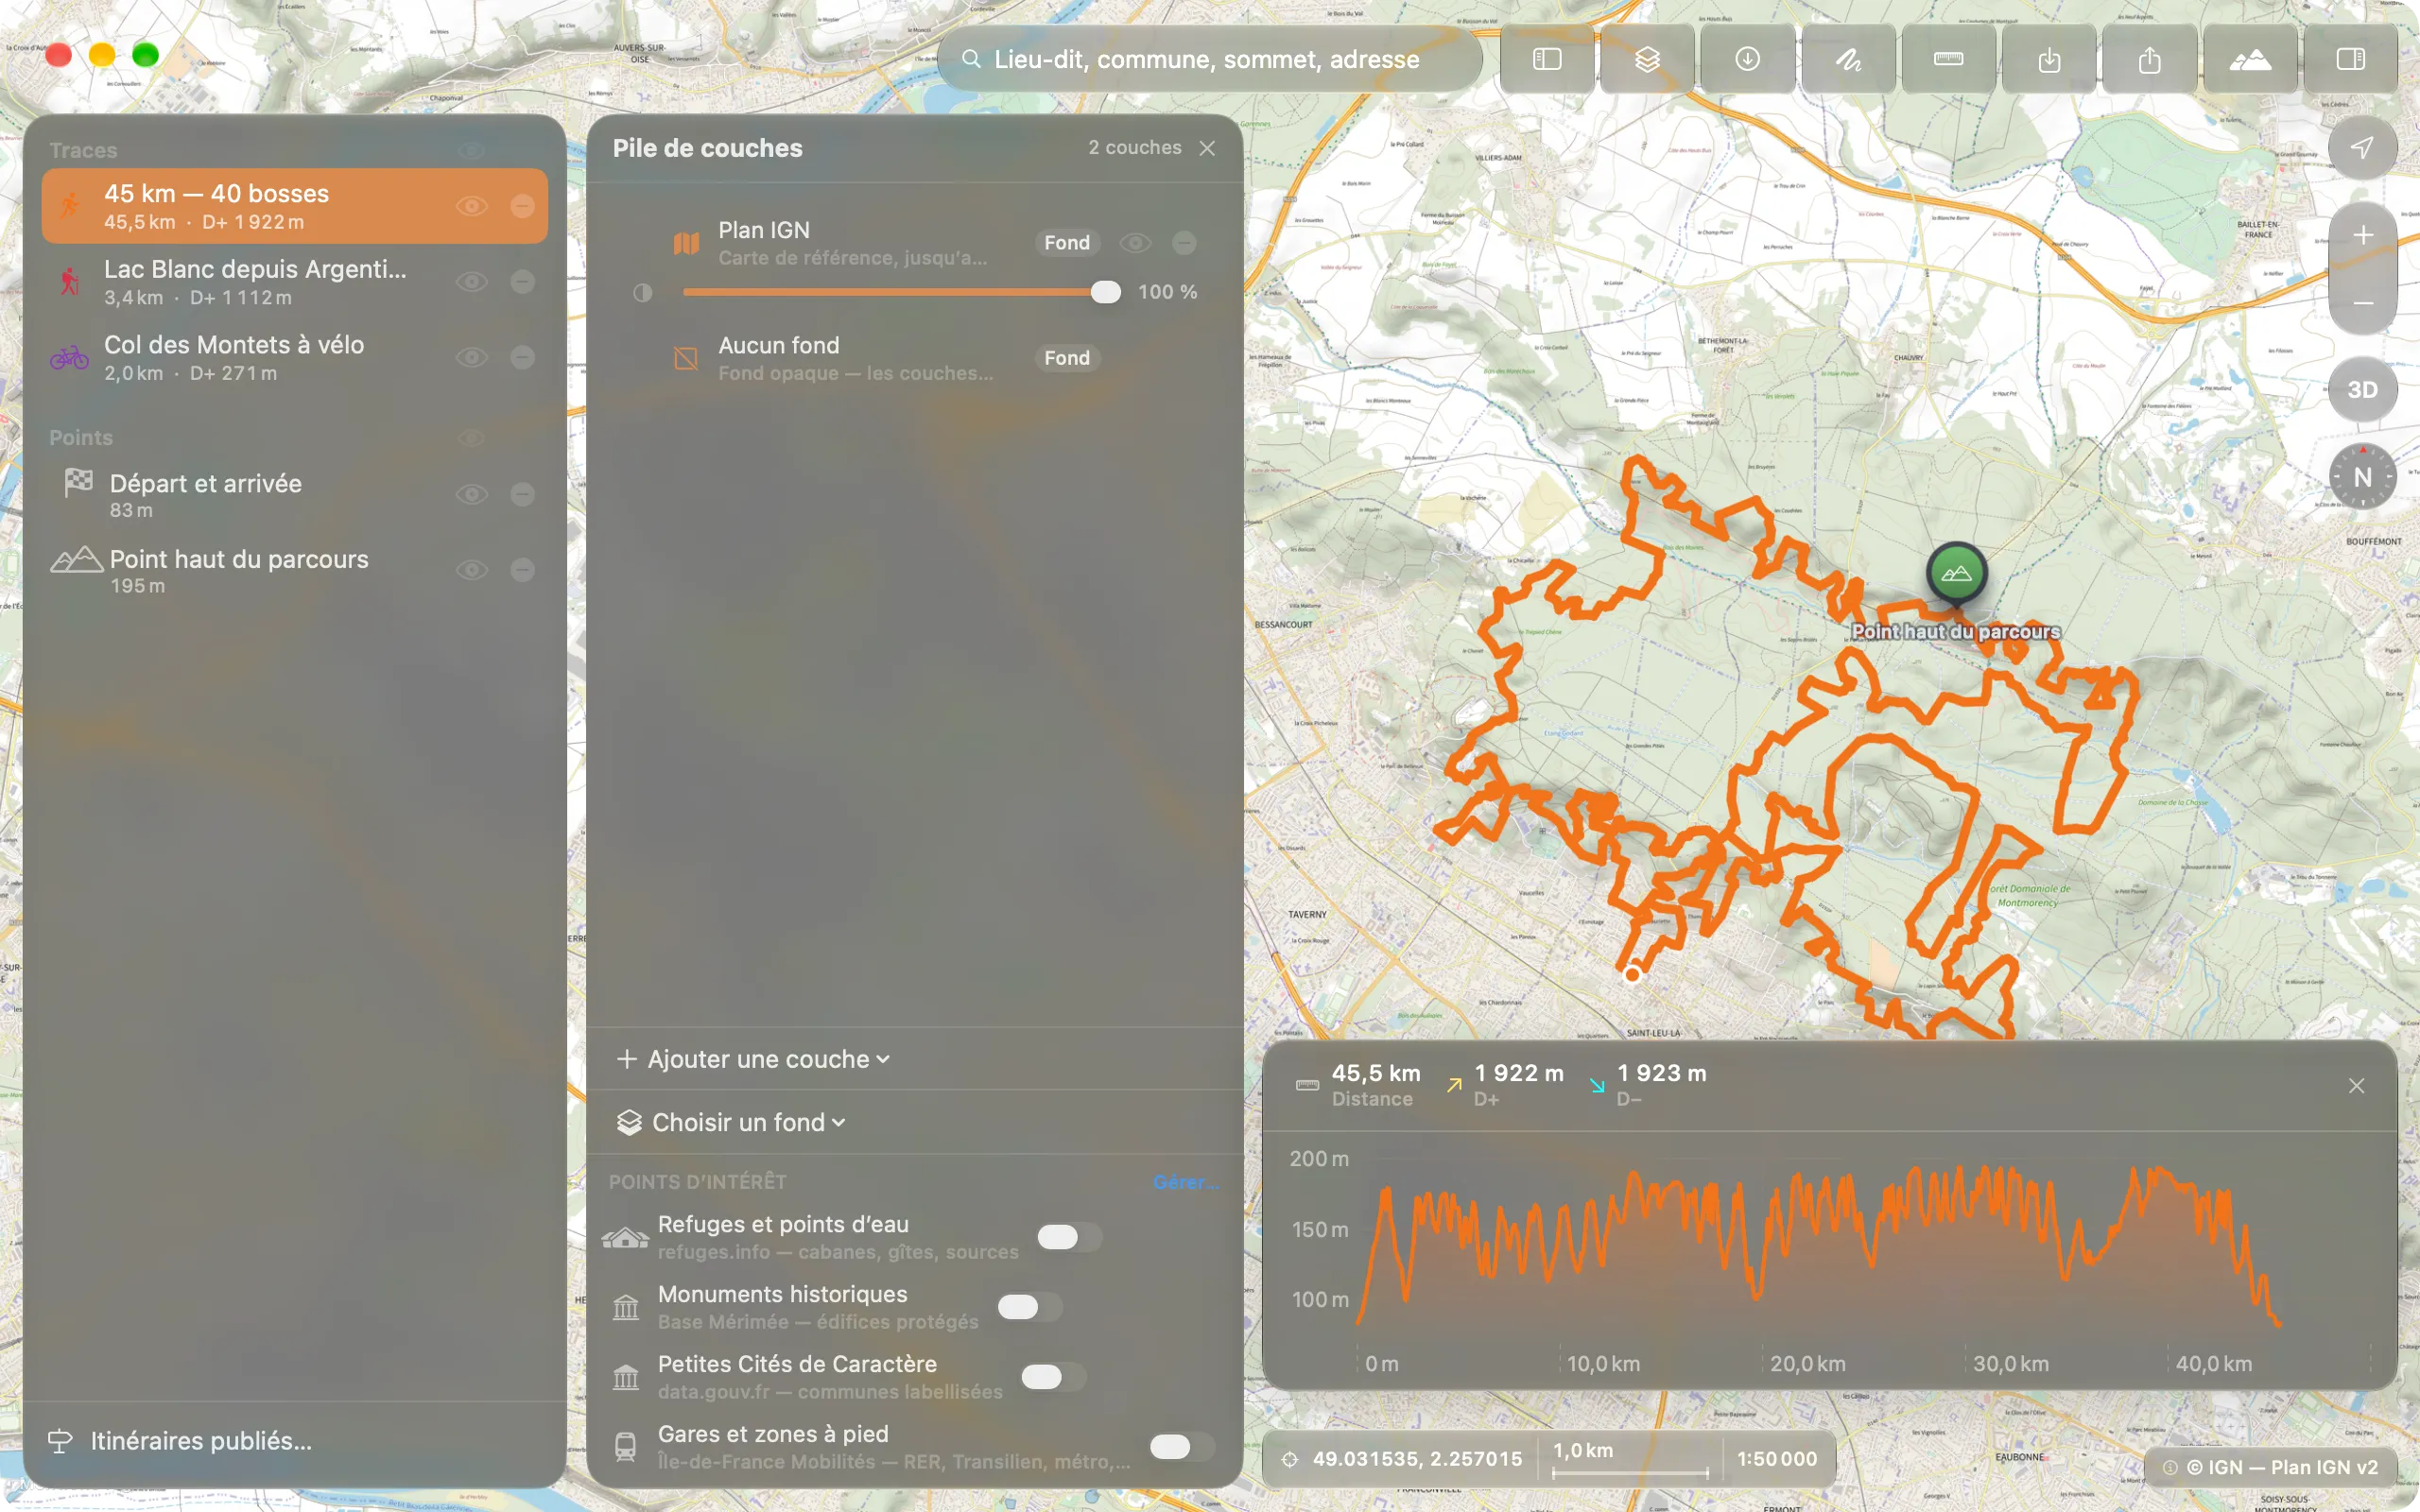Screen dimensions: 2420x1512
Task: Hide the Col des Montets à vélo trace
Action: tap(472, 358)
